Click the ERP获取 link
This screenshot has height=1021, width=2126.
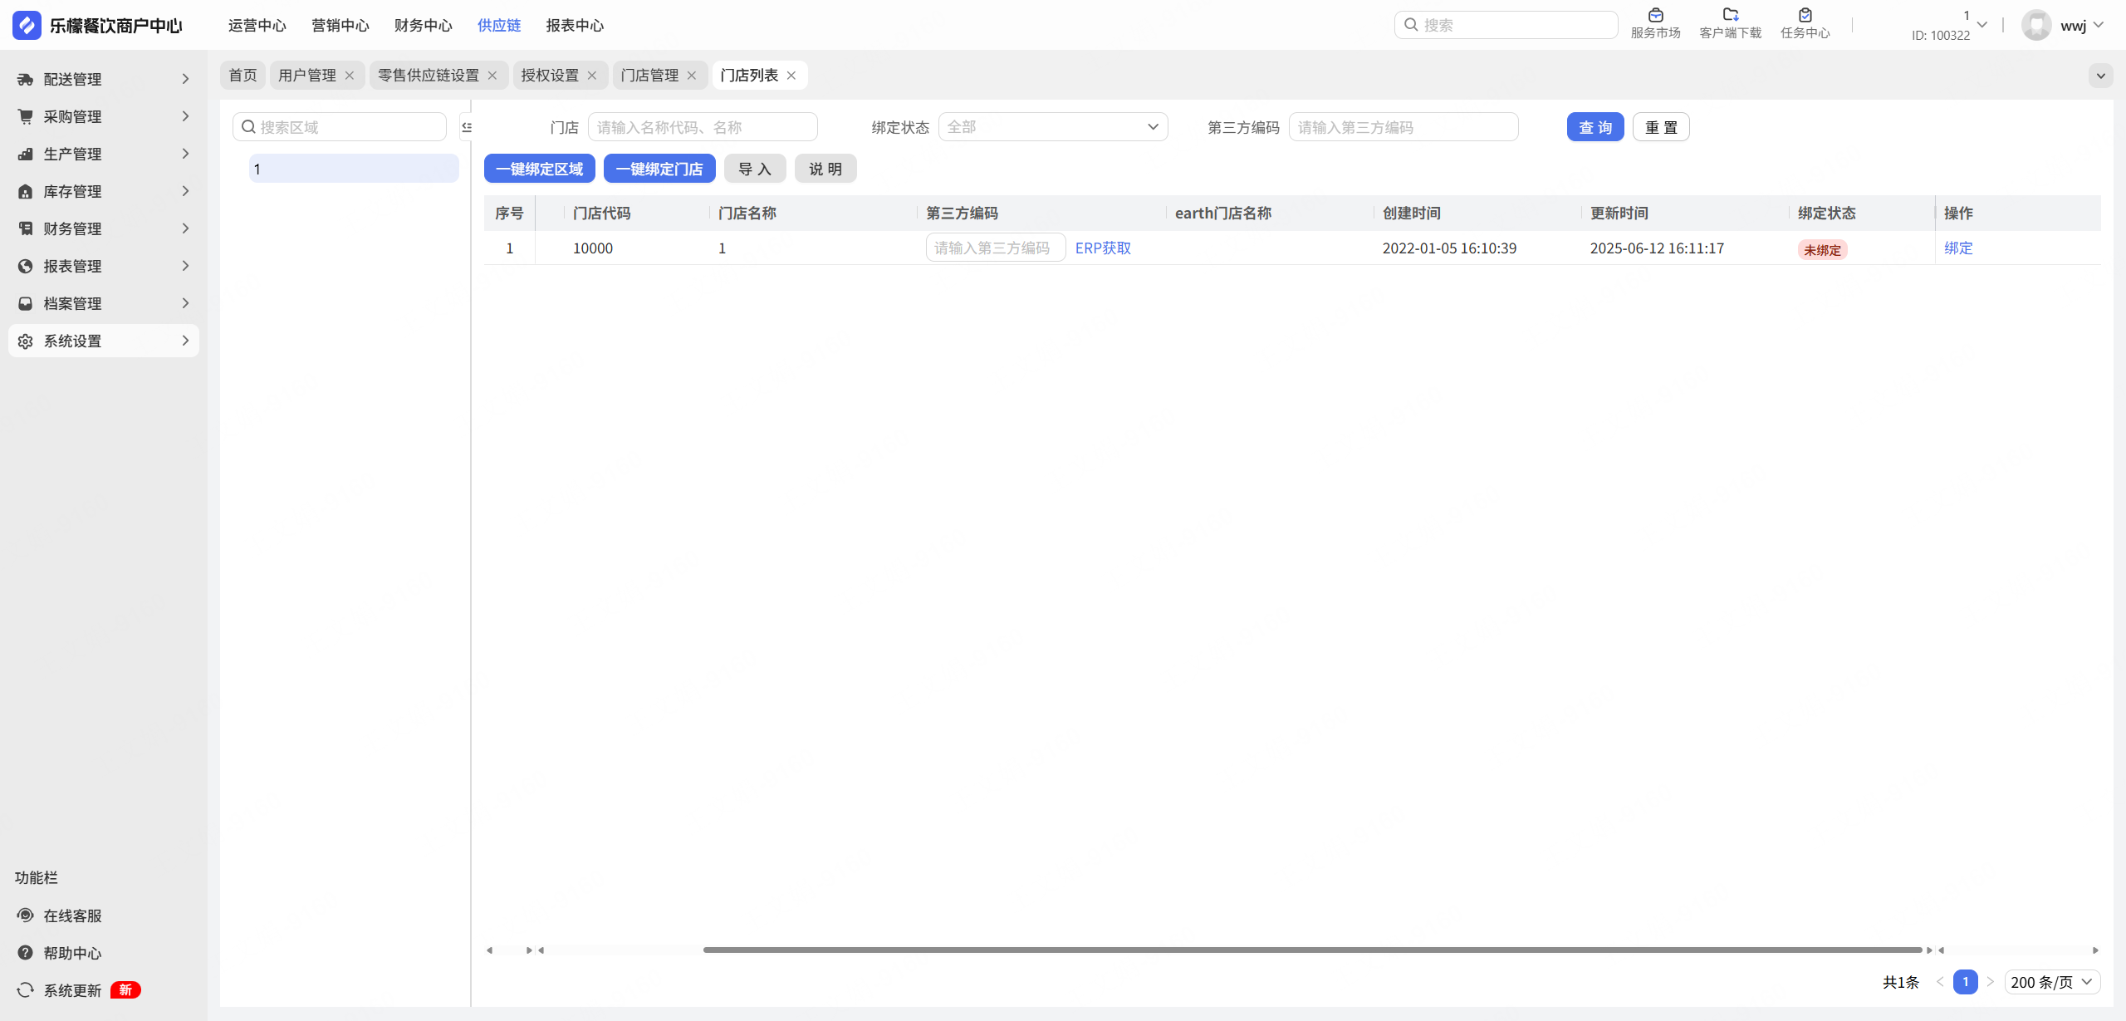pos(1102,248)
